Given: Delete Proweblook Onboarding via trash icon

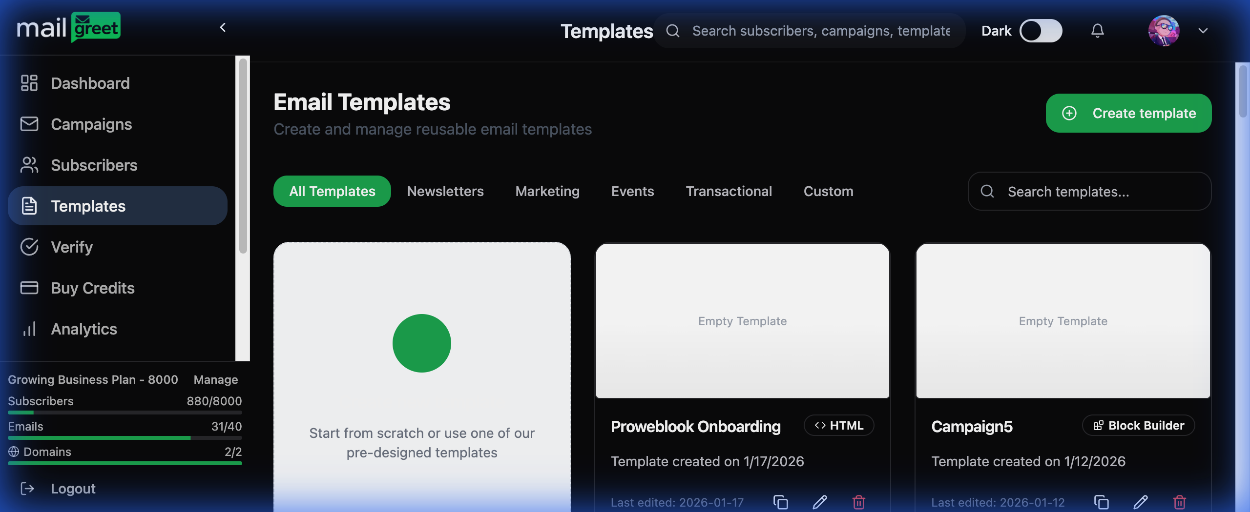Looking at the screenshot, I should (x=858, y=502).
